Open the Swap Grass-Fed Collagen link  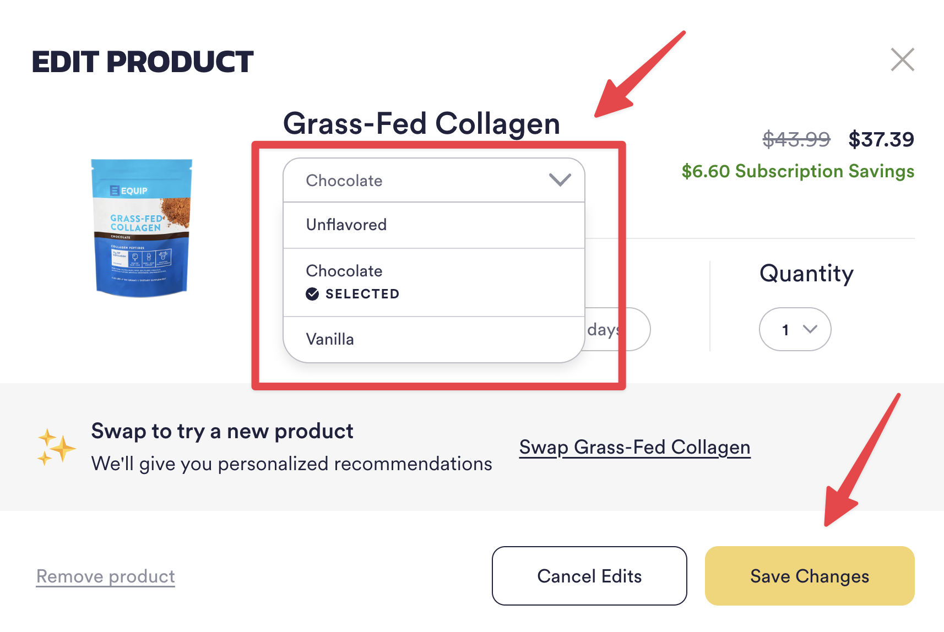634,448
